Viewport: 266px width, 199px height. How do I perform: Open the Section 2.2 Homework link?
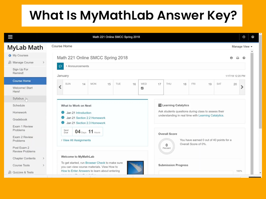coord(90,118)
